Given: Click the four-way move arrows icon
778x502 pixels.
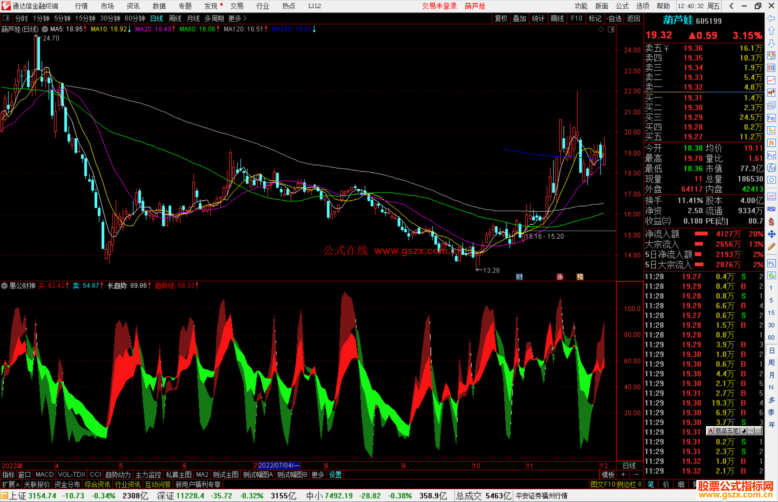Looking at the screenshot, I should click(771, 234).
